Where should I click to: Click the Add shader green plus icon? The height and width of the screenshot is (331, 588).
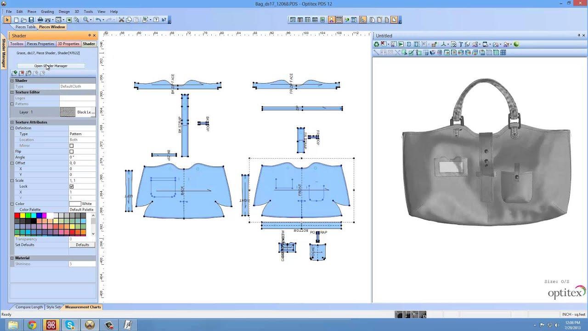[15, 73]
